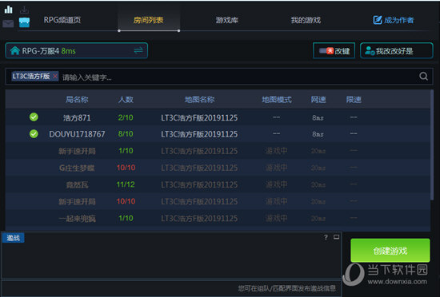440x297 pixels.
Task: Click the swap arrows icon in server selector
Action: (x=138, y=50)
